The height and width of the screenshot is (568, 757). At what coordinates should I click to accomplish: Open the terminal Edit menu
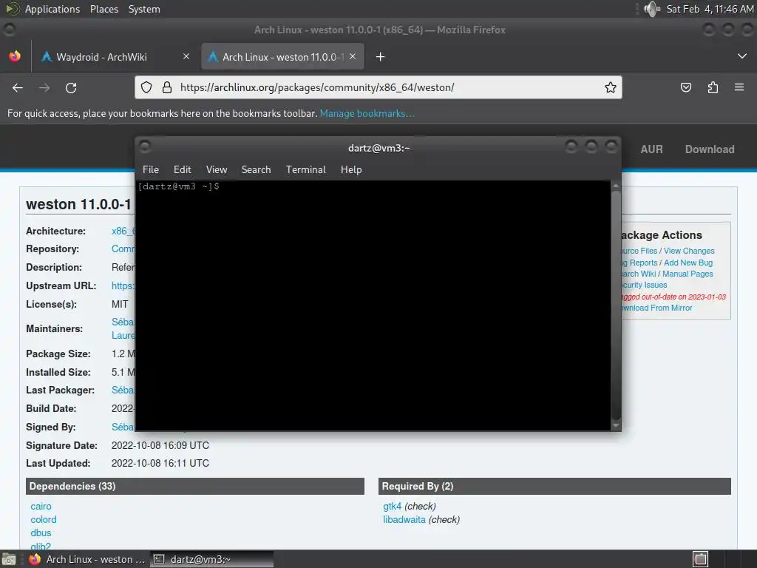(183, 169)
